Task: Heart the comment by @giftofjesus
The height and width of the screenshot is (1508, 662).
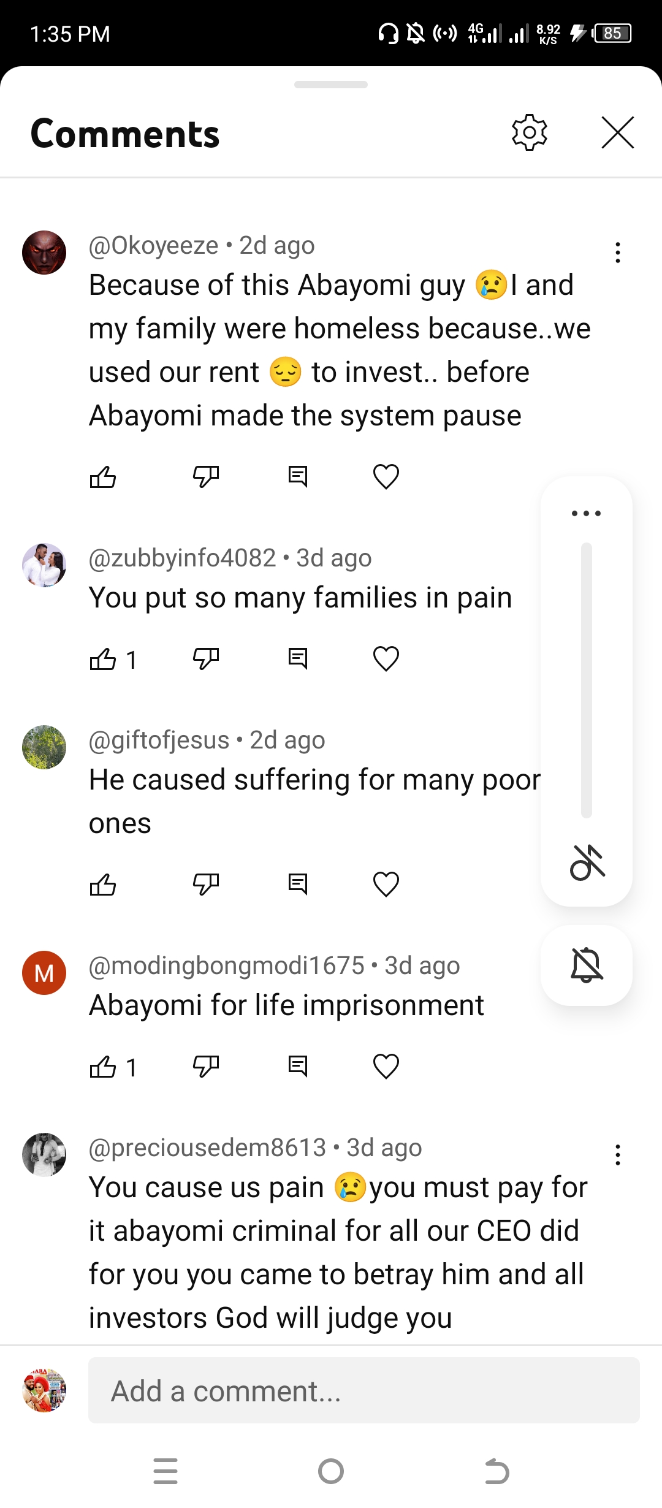Action: point(386,884)
